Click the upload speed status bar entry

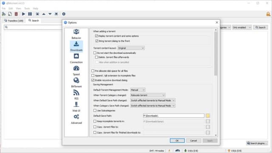coord(234,150)
